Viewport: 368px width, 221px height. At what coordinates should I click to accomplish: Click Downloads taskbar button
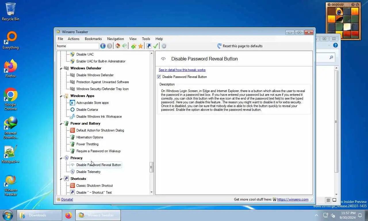coord(39,215)
